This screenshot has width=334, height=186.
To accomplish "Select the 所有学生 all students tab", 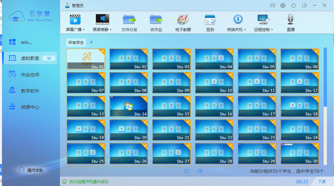I will click(76, 43).
